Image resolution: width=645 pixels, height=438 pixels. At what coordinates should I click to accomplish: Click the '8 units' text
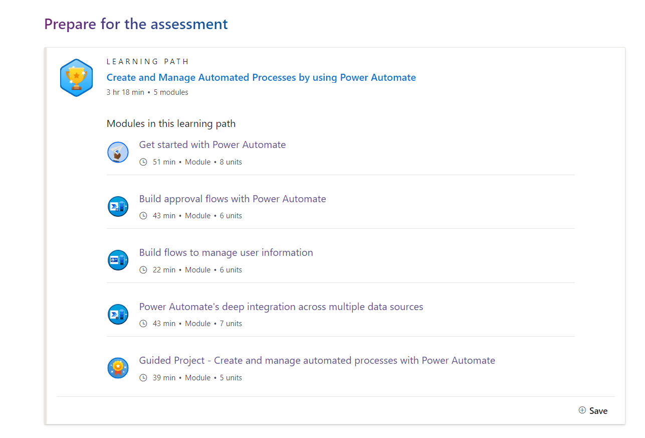(231, 162)
